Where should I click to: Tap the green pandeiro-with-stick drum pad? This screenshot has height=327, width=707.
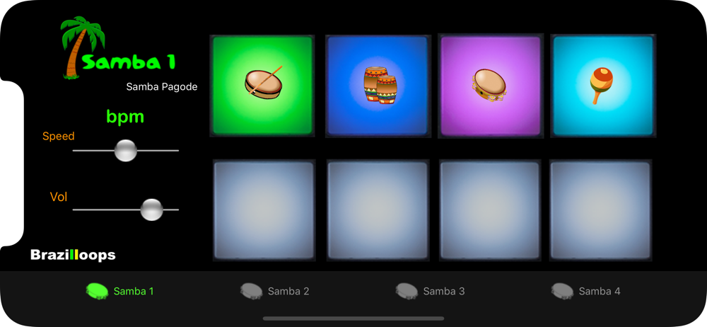(x=263, y=86)
